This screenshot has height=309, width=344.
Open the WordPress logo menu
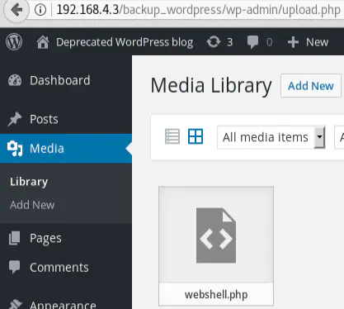click(x=14, y=42)
